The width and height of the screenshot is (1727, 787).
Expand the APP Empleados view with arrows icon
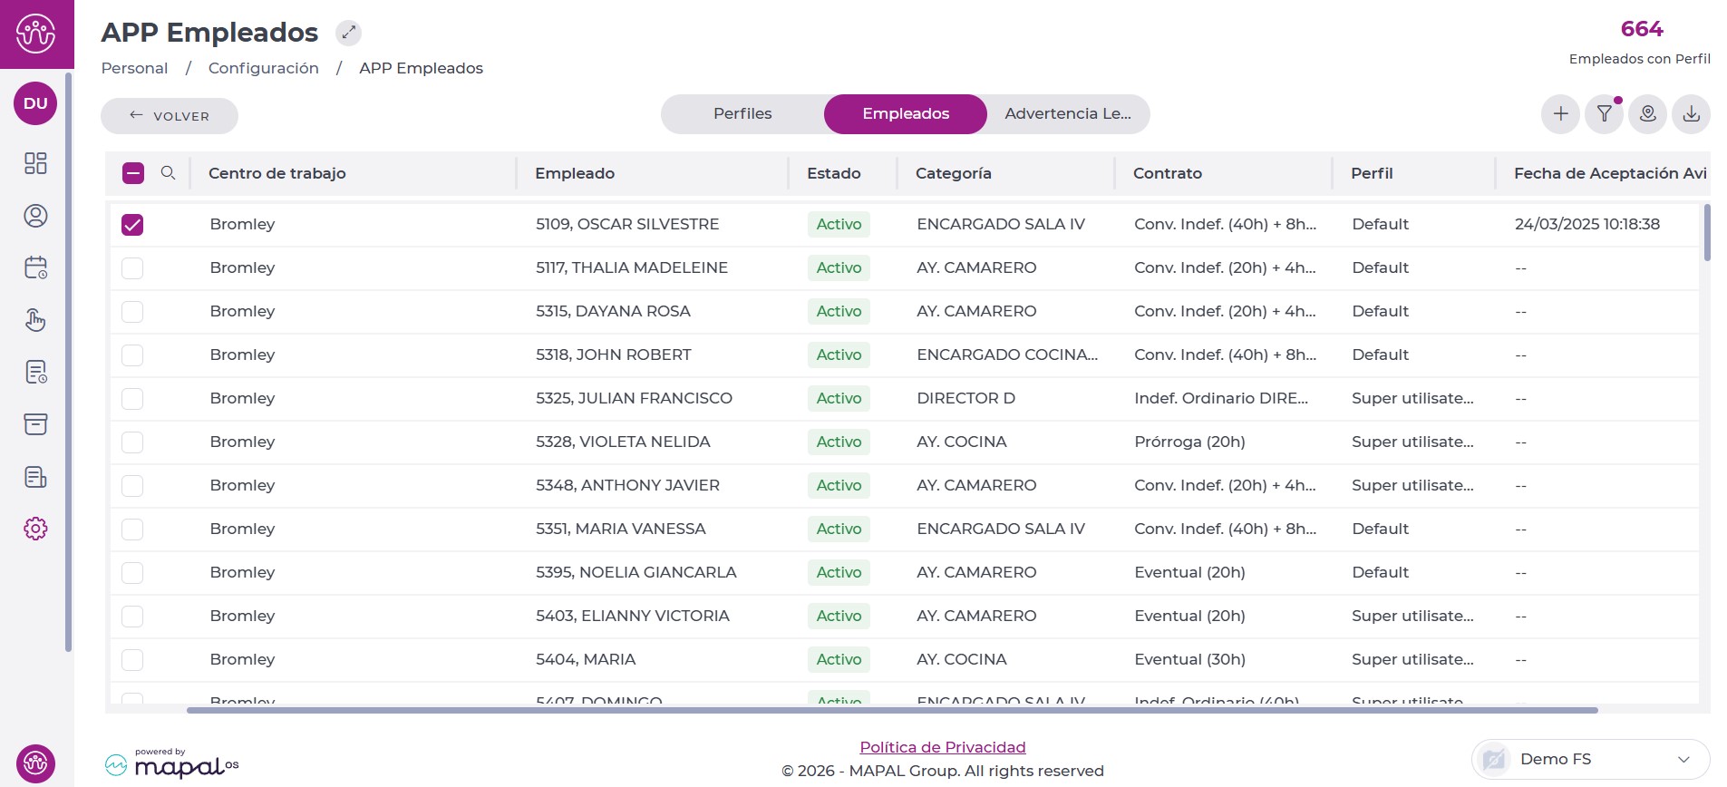coord(348,33)
